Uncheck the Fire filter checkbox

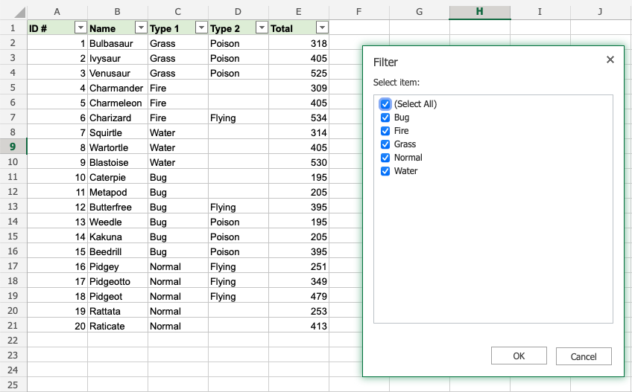click(x=385, y=131)
